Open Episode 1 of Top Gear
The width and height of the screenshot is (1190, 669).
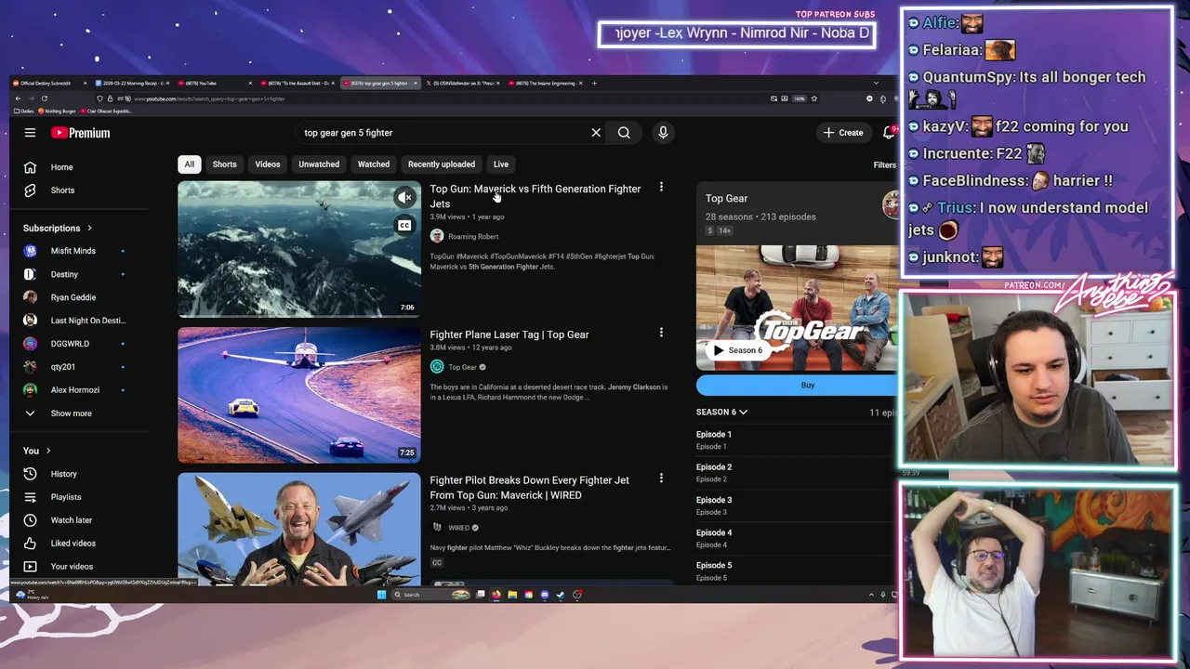[x=714, y=439]
